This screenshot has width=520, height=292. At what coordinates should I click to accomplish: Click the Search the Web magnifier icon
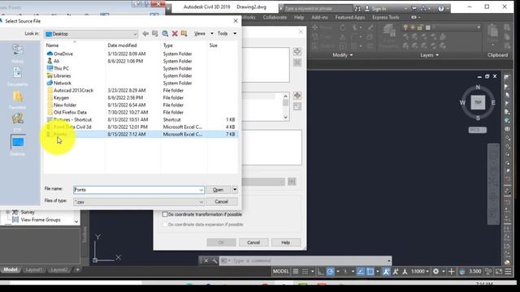click(165, 33)
